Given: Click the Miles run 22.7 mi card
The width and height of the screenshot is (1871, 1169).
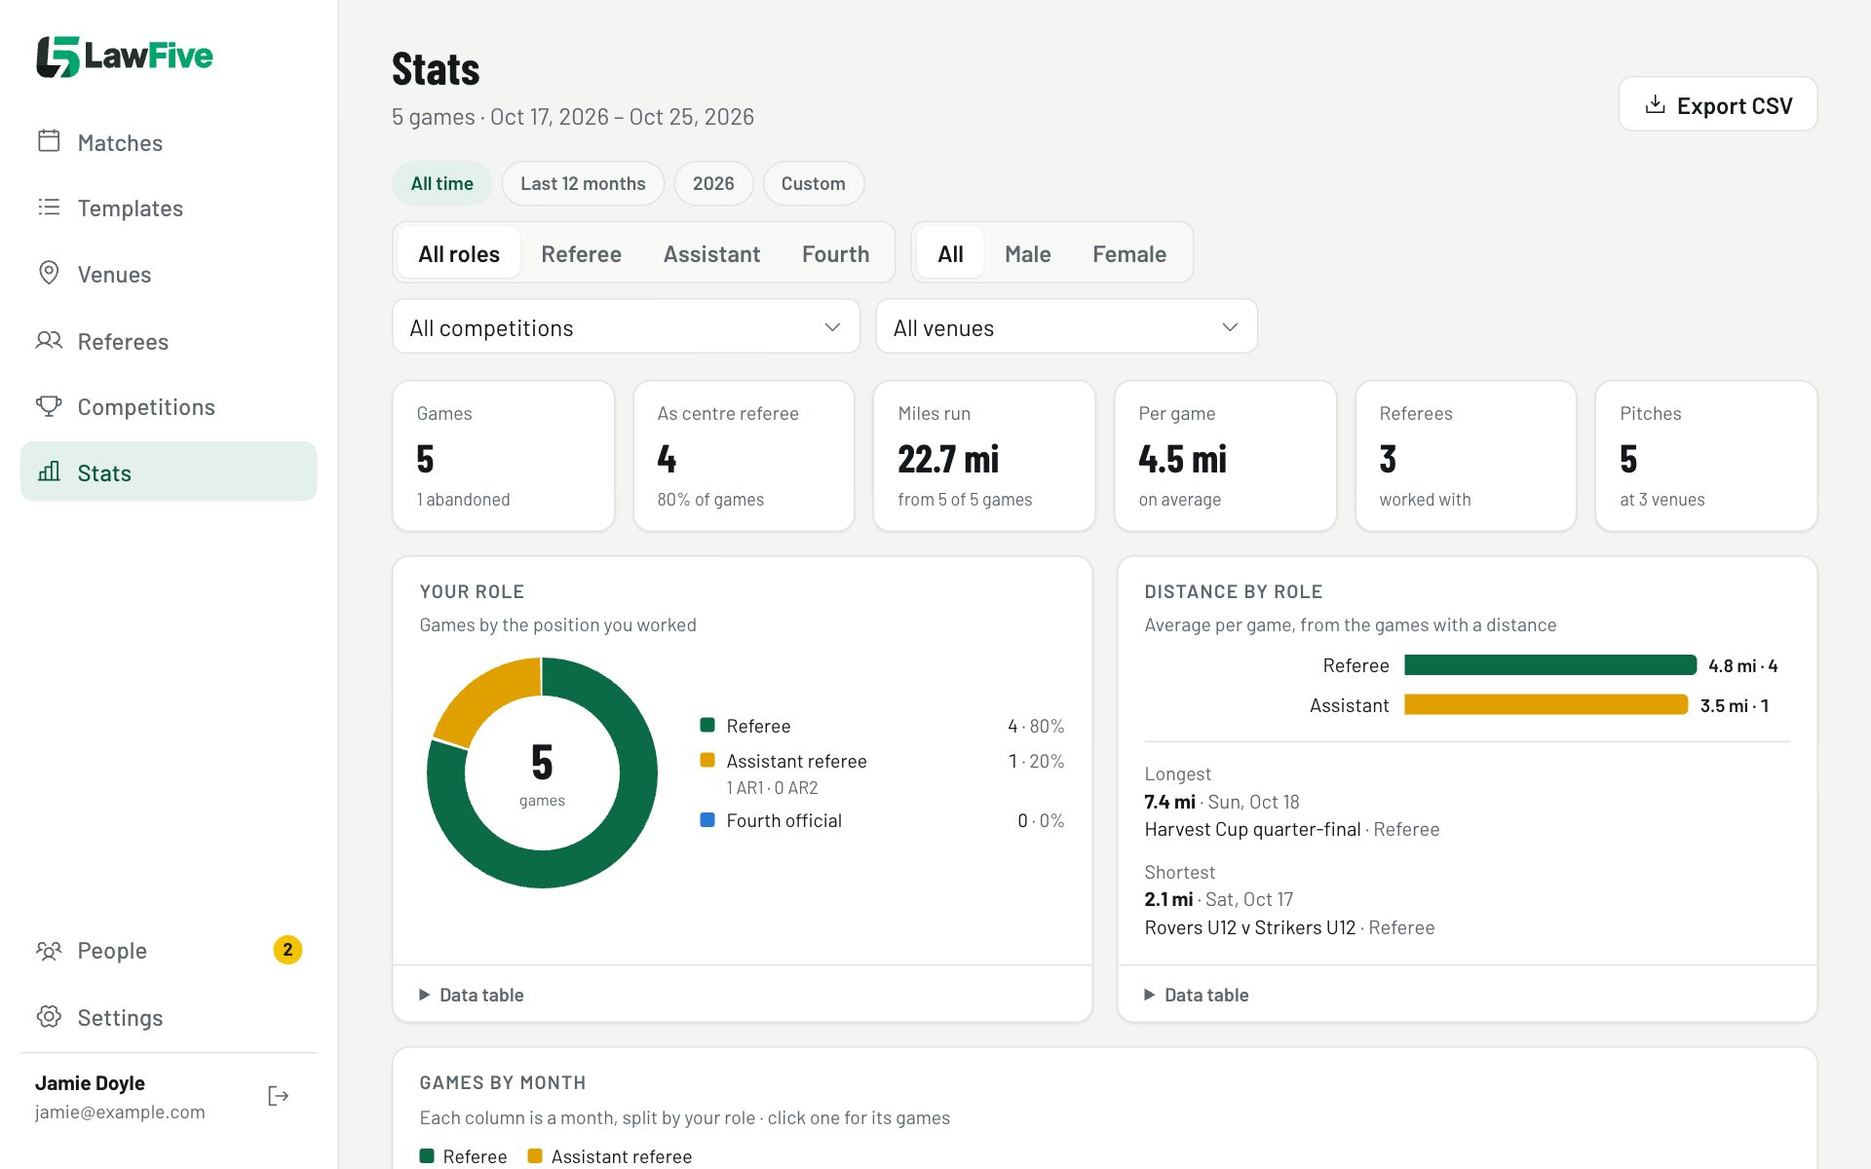Looking at the screenshot, I should click(x=984, y=455).
